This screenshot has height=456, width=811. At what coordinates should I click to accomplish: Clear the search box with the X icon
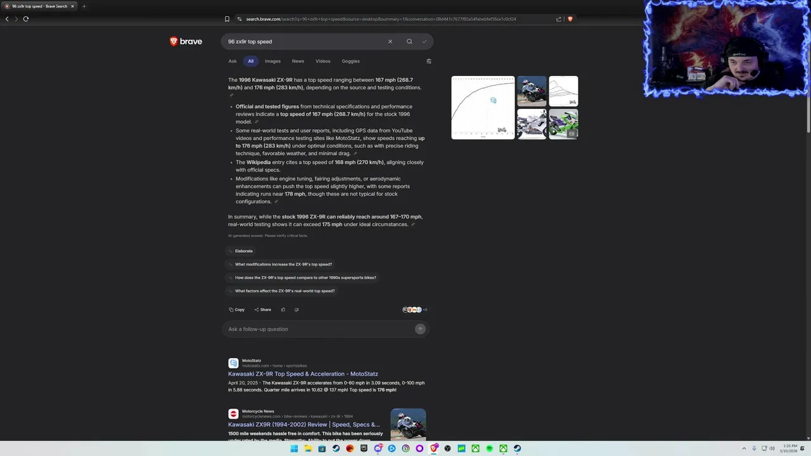[x=390, y=42]
